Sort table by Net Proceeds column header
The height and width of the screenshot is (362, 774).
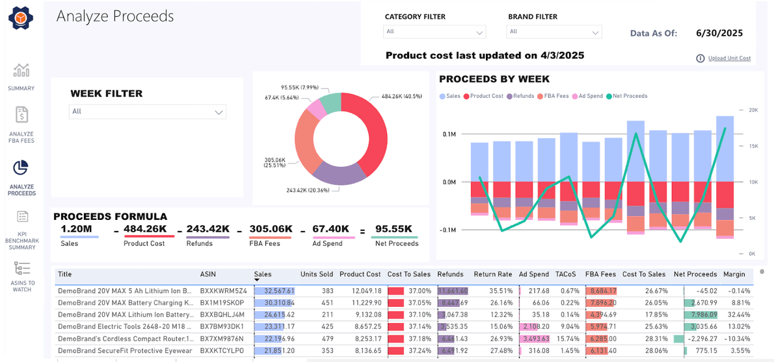pyautogui.click(x=695, y=274)
